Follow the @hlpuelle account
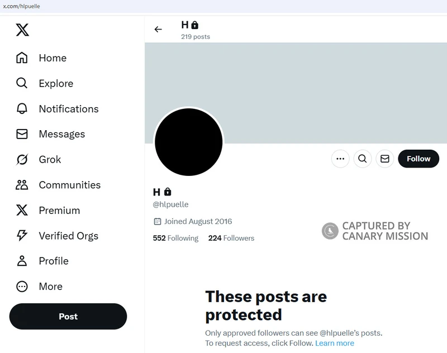This screenshot has width=447, height=353. pyautogui.click(x=418, y=159)
